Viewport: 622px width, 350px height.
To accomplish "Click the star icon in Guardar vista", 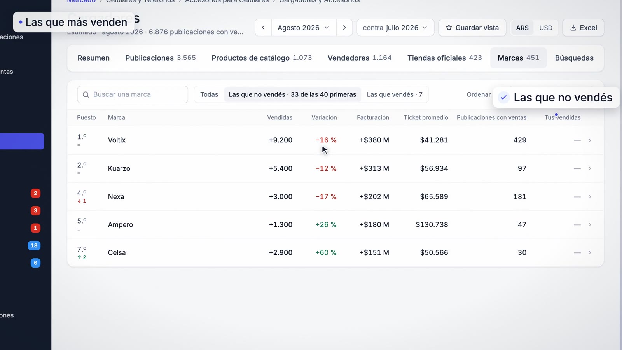I will 449,28.
